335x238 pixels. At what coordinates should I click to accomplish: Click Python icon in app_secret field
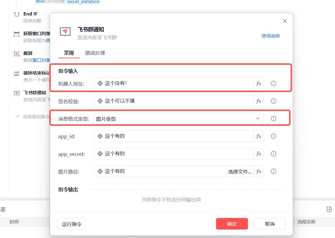tap(100, 154)
